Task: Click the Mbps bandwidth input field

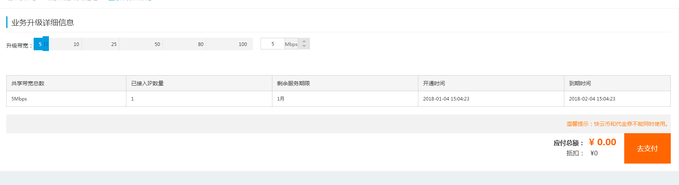Action: pos(273,44)
